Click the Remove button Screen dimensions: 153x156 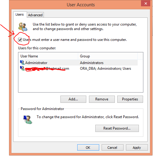pyautogui.click(x=102, y=99)
